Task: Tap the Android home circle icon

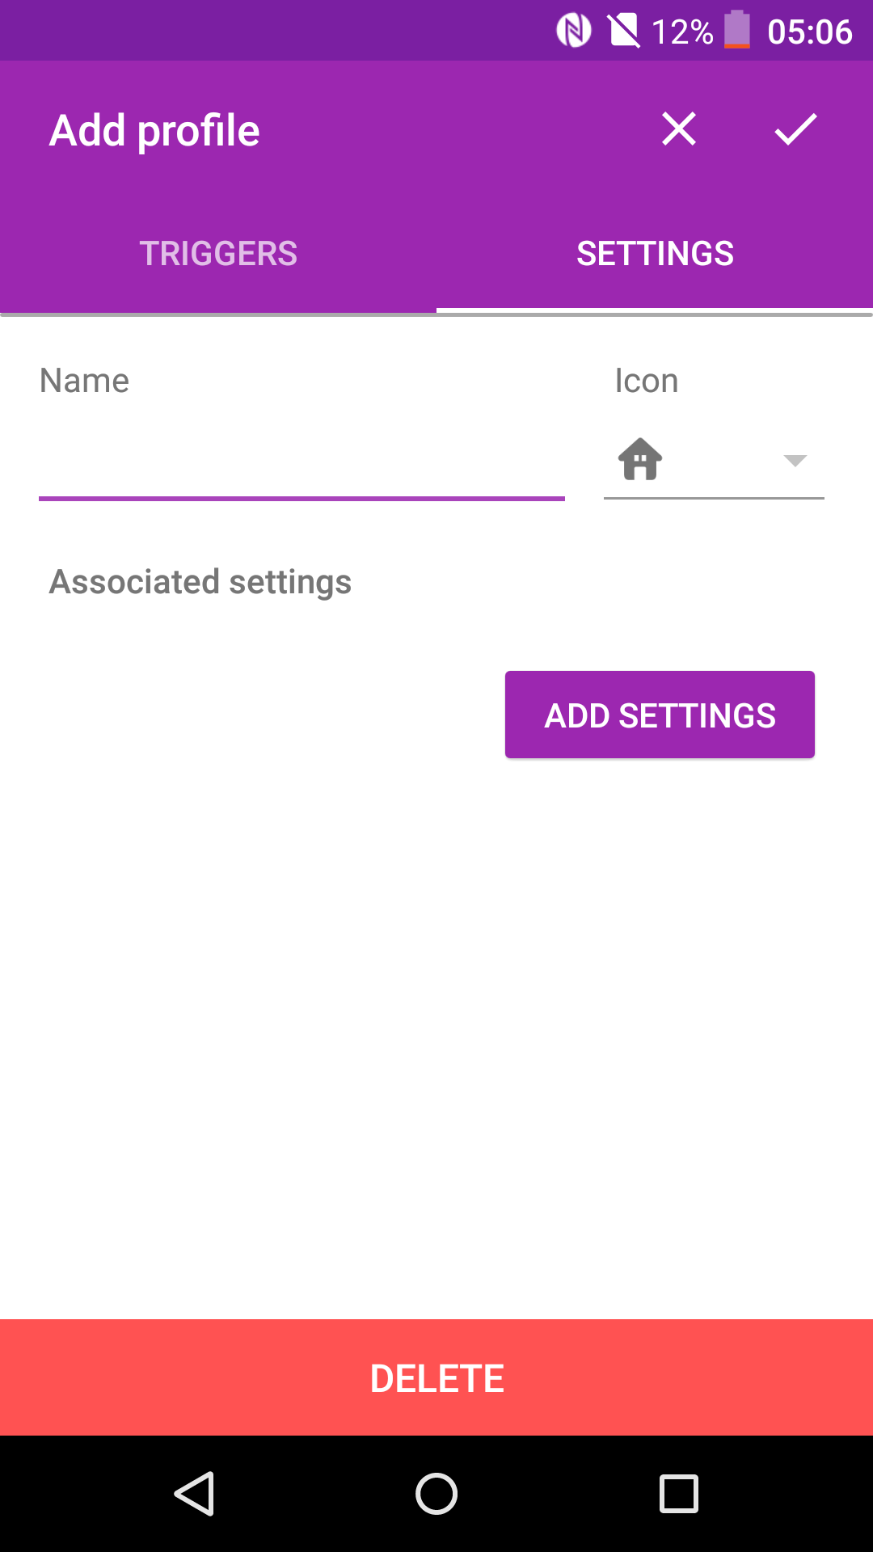Action: [436, 1493]
